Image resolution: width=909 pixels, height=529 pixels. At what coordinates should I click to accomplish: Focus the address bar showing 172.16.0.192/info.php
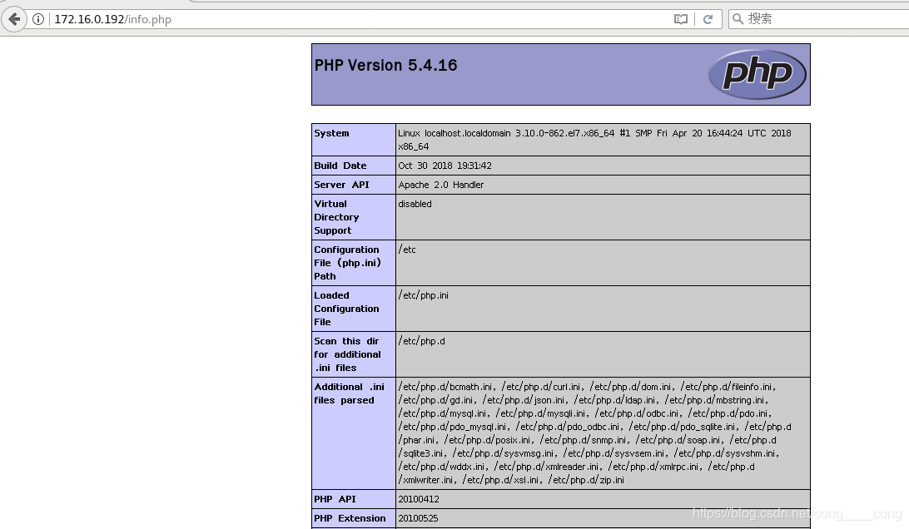point(360,19)
